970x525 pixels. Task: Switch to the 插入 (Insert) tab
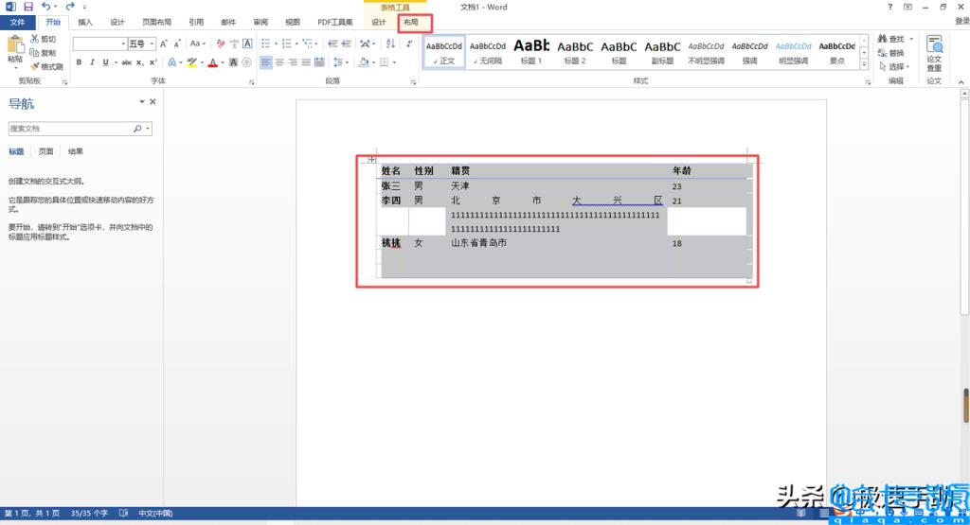(85, 23)
